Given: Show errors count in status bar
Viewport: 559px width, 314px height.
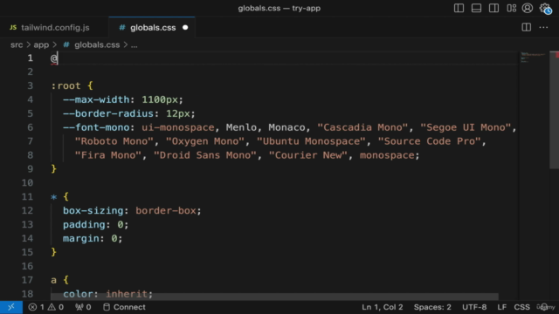Looking at the screenshot, I should pos(37,307).
